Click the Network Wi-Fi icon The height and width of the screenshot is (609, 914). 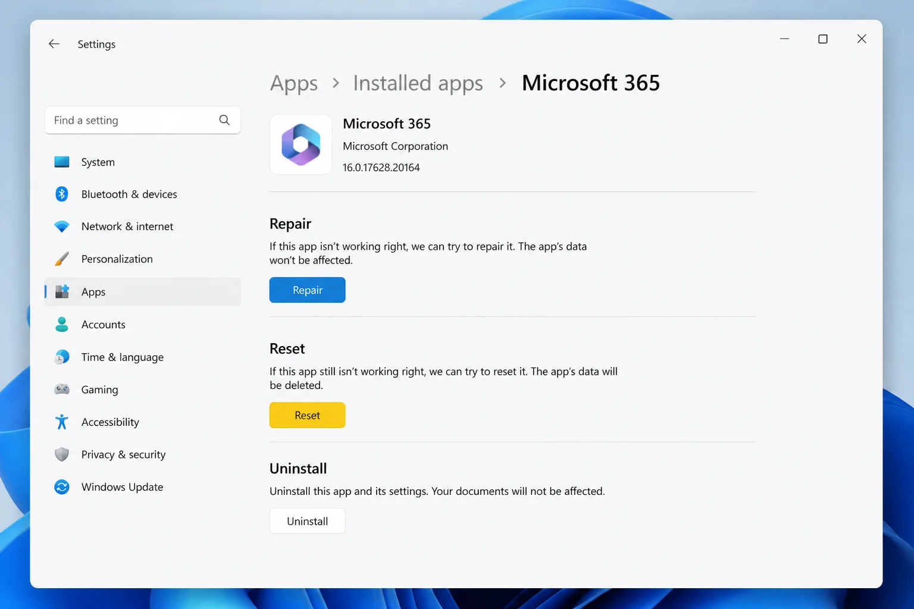[62, 227]
